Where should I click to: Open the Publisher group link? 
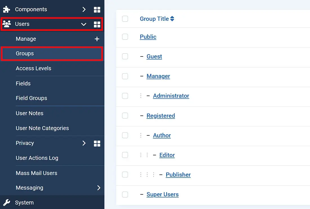(178, 174)
